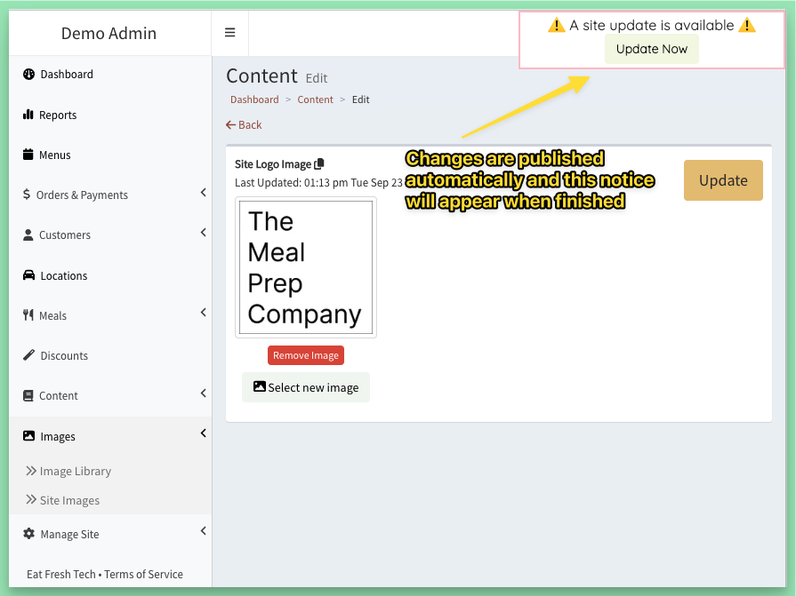The image size is (796, 596).
Task: Toggle the sidebar with the hamburger icon
Action: [230, 33]
